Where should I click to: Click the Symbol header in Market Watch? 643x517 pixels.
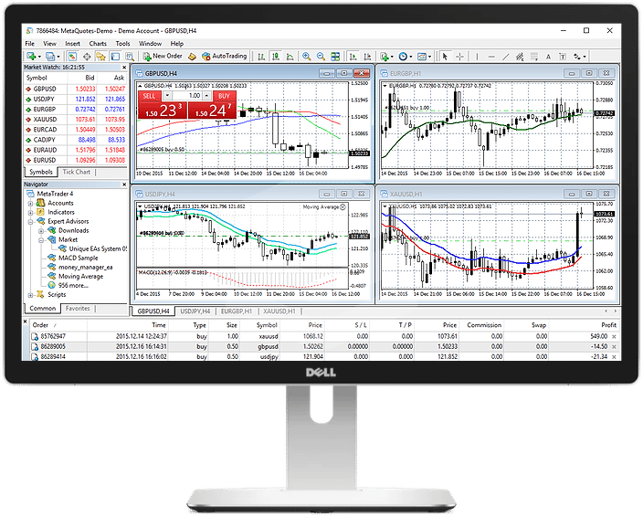click(x=37, y=78)
